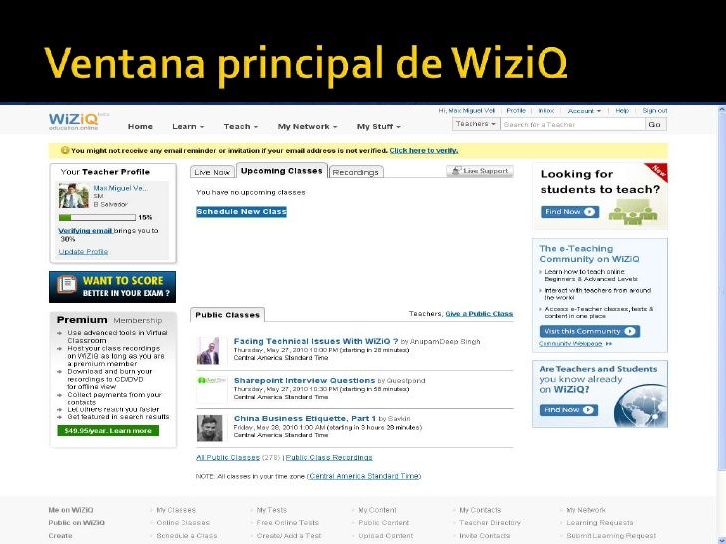Switch to the Recordings tab
This screenshot has width=726, height=544.
pyautogui.click(x=356, y=172)
